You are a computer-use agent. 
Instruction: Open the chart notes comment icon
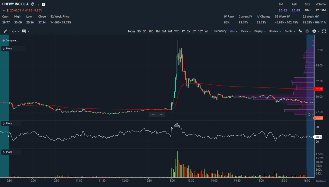tap(24, 31)
